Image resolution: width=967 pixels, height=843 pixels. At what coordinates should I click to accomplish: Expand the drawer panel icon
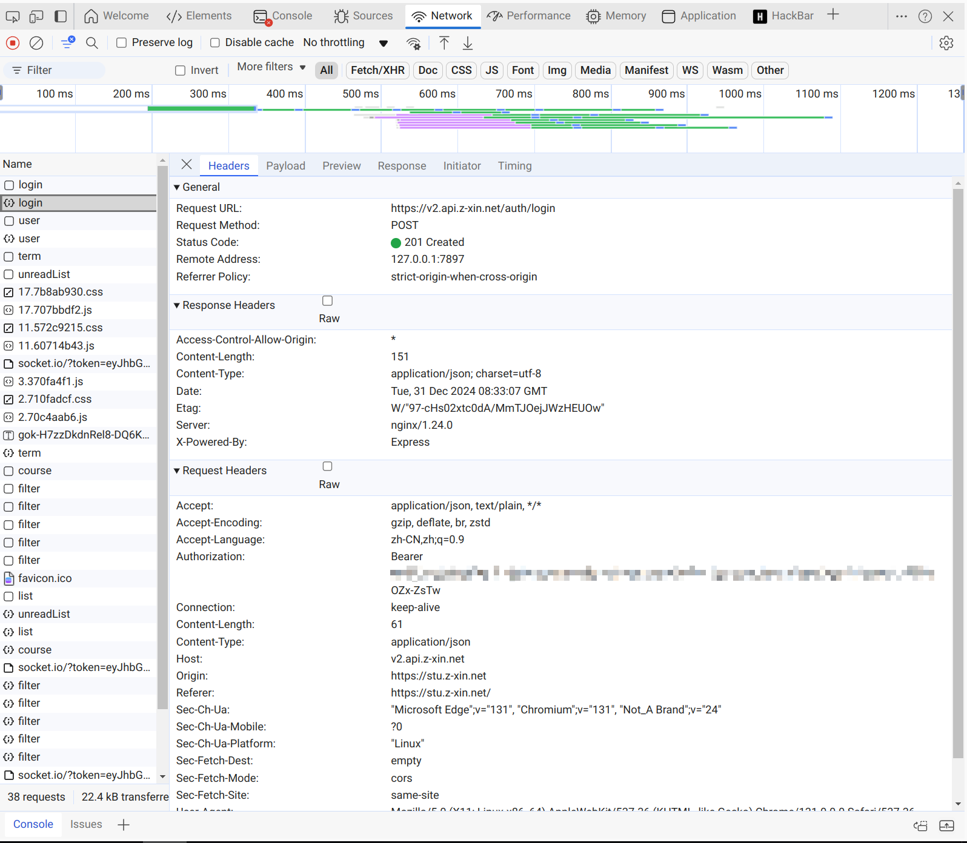(x=946, y=825)
